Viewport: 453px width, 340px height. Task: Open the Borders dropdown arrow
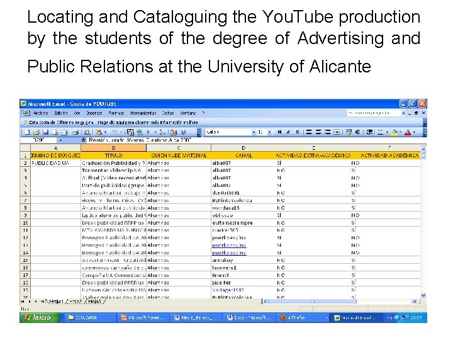pos(387,132)
